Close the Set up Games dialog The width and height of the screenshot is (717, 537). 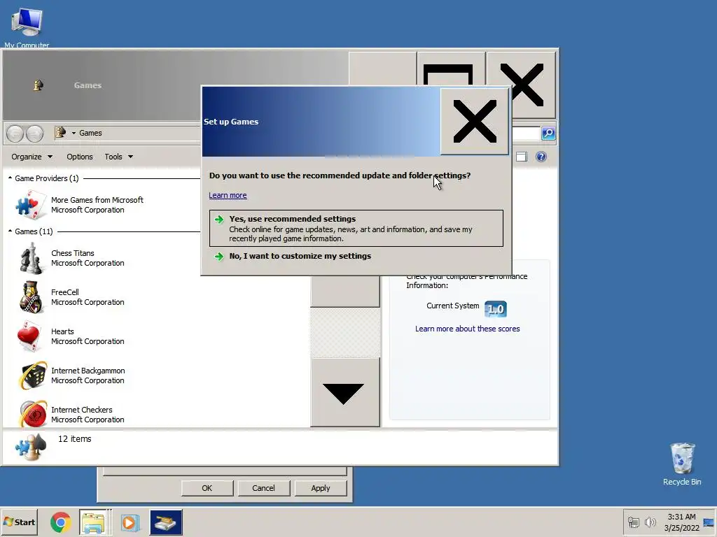[475, 122]
